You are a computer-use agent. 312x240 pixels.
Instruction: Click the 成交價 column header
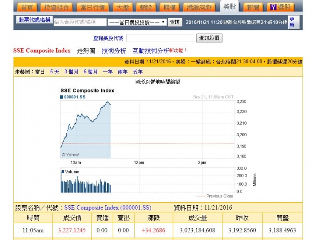72,218
